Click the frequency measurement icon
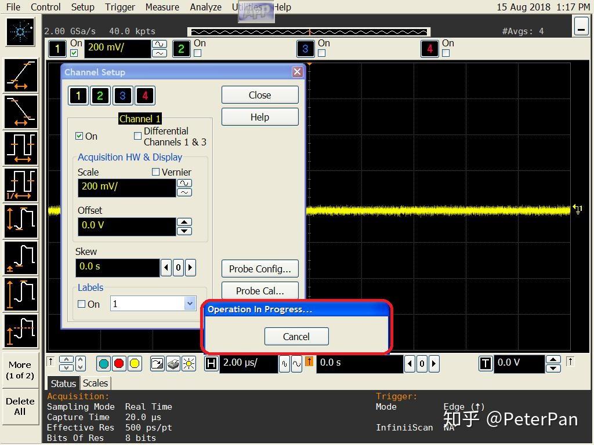The image size is (594, 445). point(21,185)
